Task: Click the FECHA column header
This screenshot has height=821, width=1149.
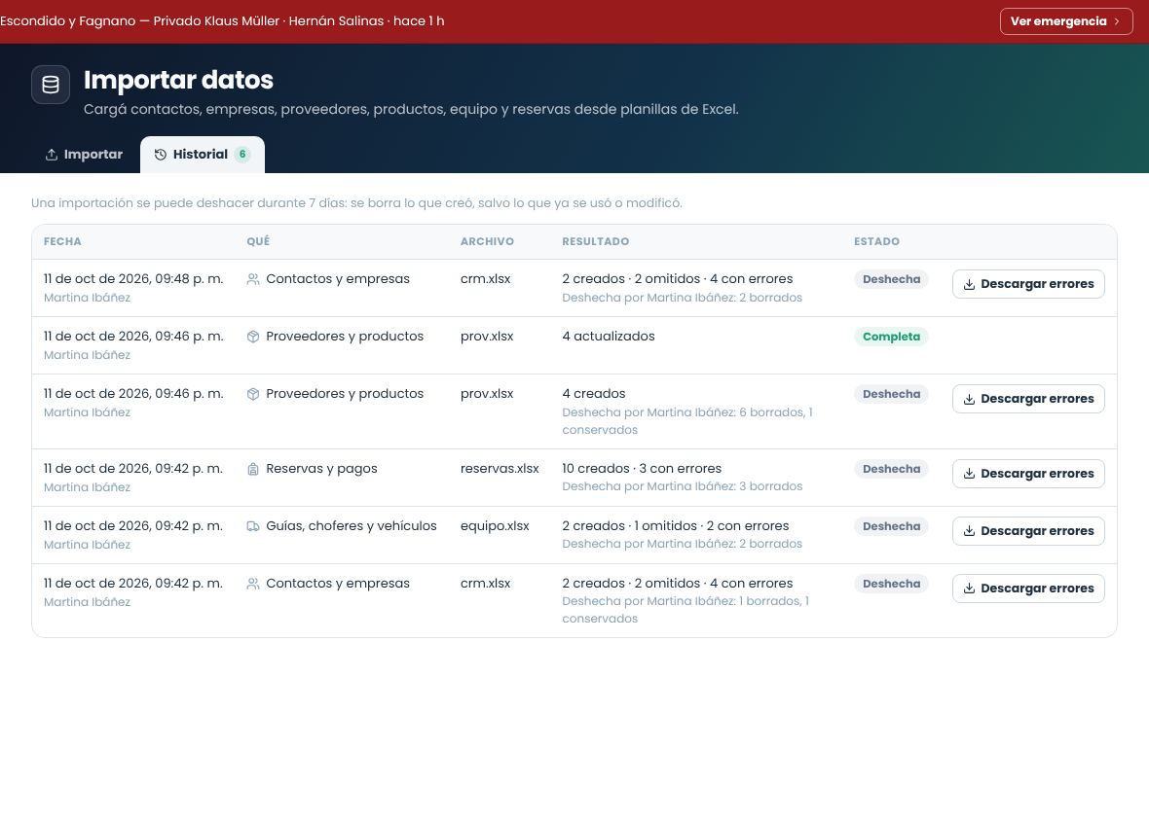Action: click(x=62, y=241)
